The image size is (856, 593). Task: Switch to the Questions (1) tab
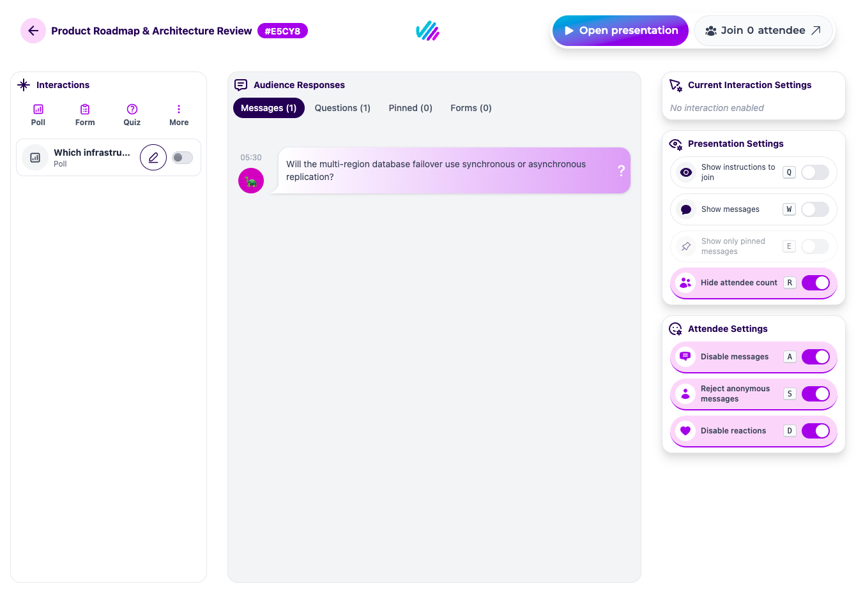pos(342,108)
